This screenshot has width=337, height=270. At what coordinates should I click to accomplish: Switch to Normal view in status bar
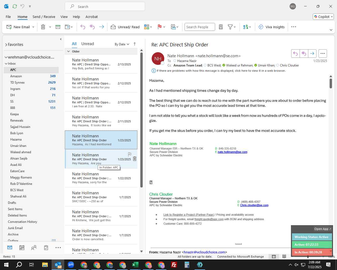(274, 257)
